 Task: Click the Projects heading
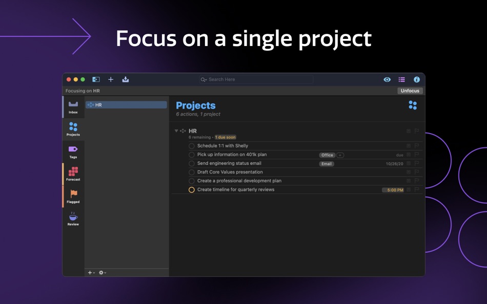coord(196,105)
